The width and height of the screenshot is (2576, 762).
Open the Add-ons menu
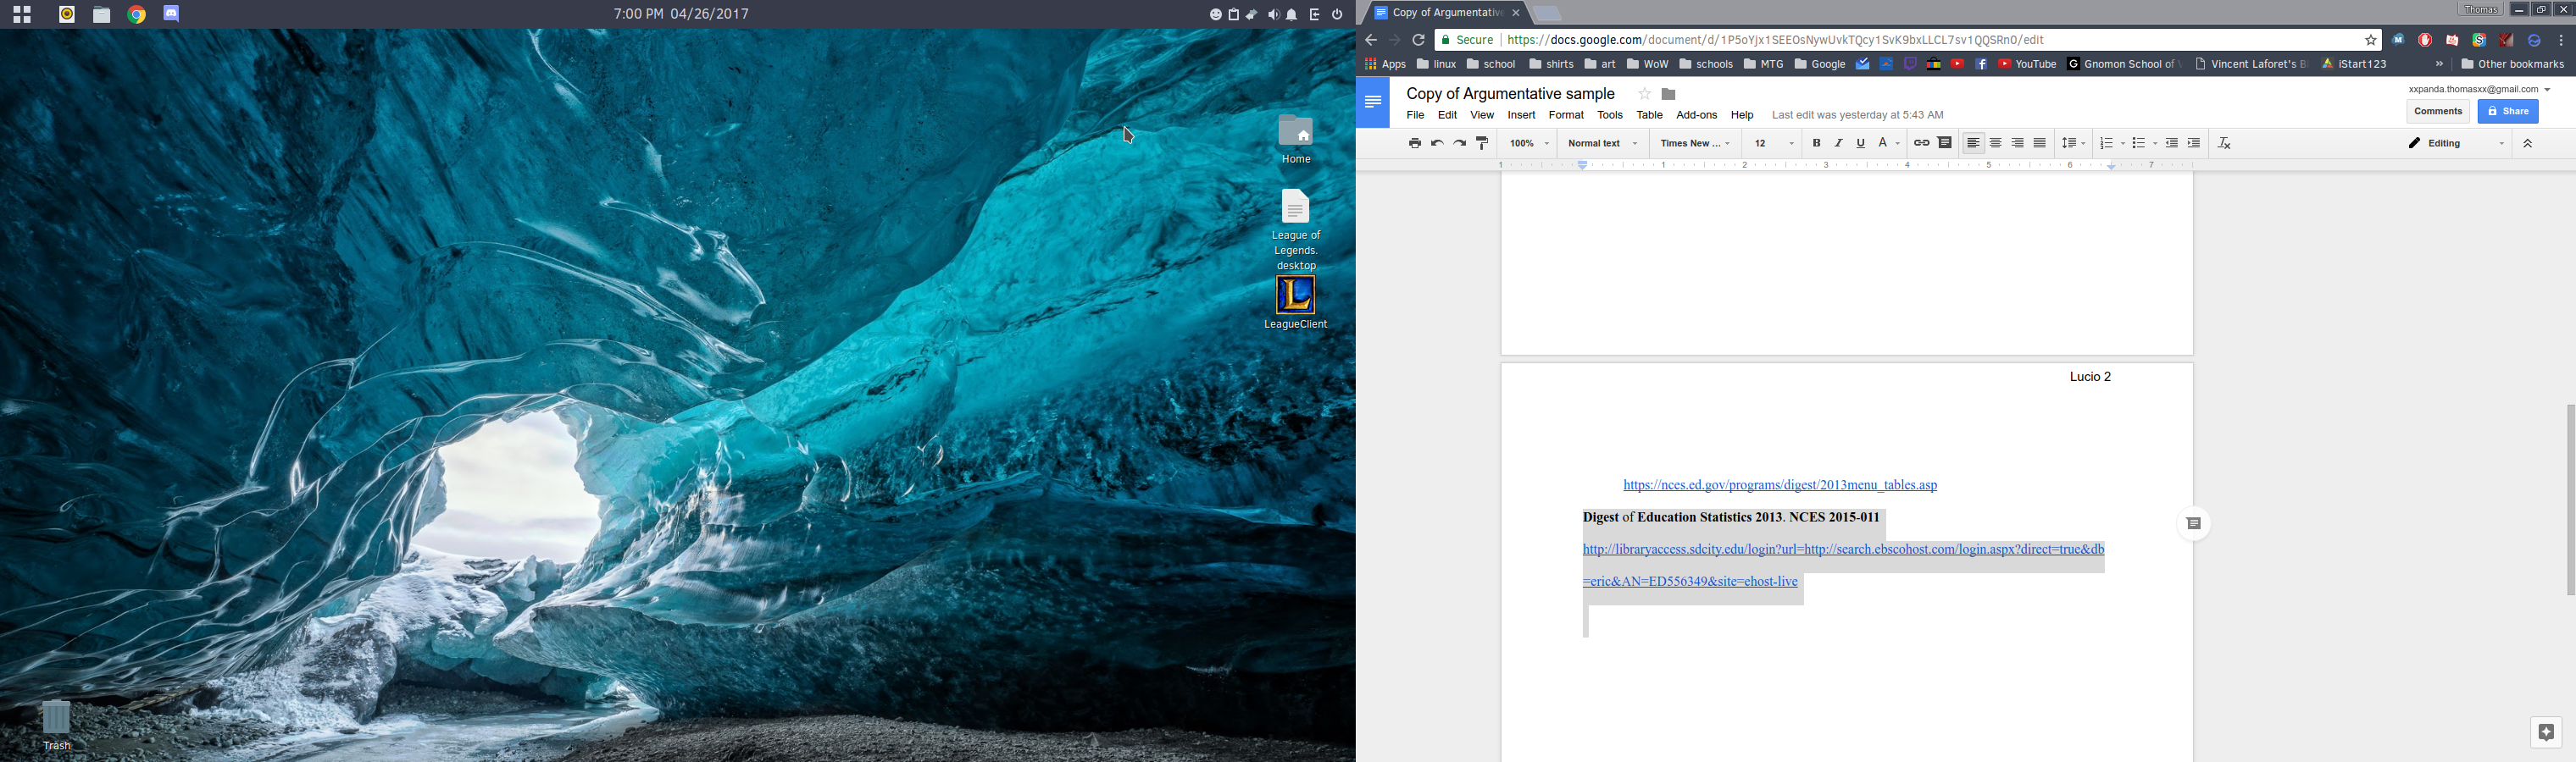1696,115
